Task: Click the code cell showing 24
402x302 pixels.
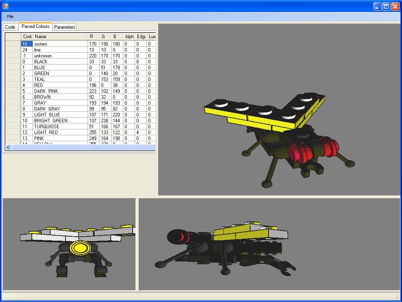Action: [27, 50]
